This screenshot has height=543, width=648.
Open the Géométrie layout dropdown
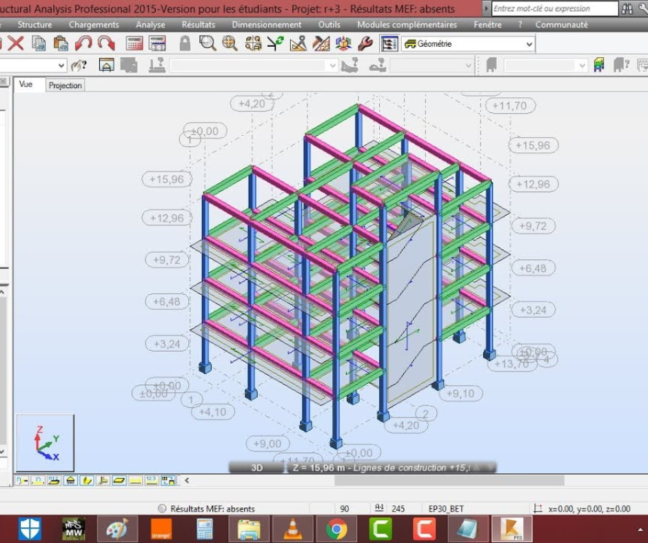(x=468, y=43)
